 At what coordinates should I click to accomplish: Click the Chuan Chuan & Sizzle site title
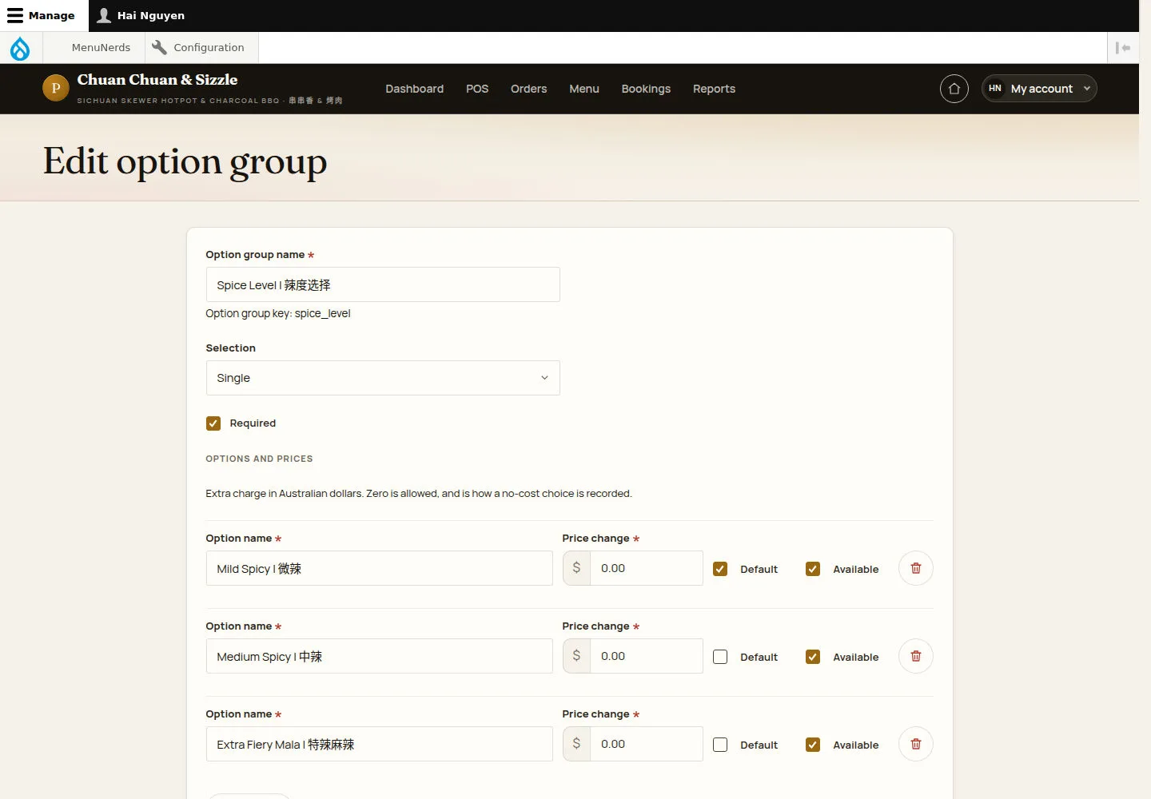[x=157, y=80]
